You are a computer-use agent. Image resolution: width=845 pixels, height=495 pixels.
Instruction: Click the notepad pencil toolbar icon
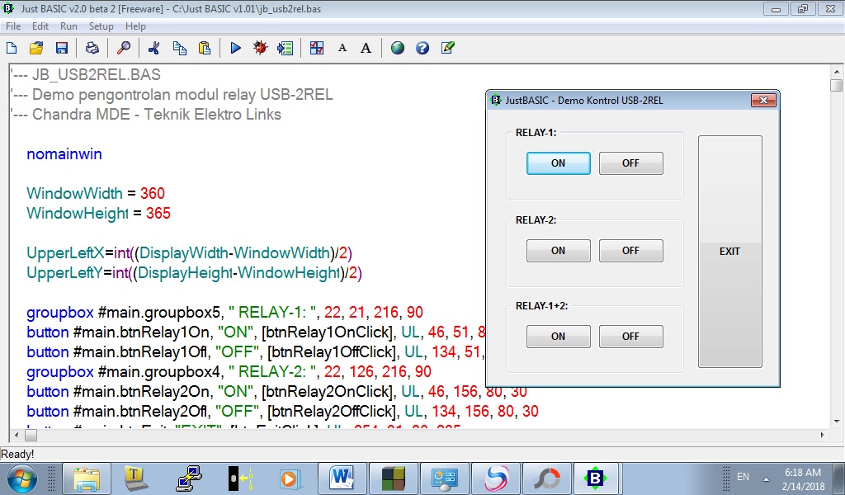[x=448, y=48]
